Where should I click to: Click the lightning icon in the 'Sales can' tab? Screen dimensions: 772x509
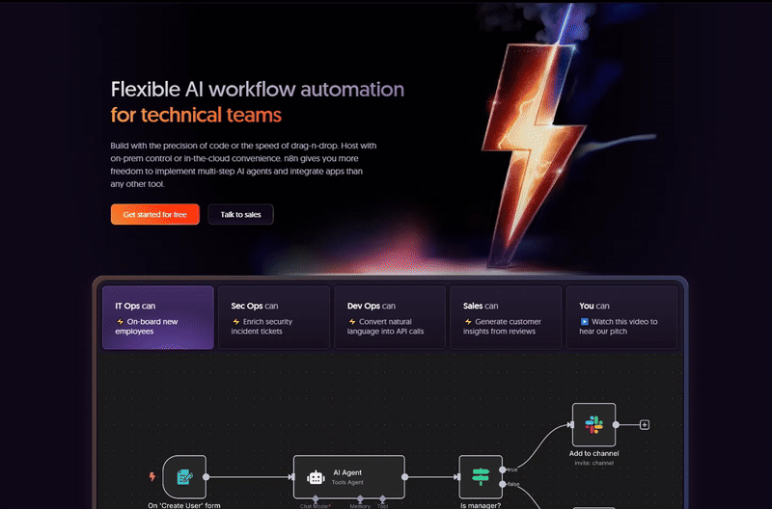tap(468, 322)
